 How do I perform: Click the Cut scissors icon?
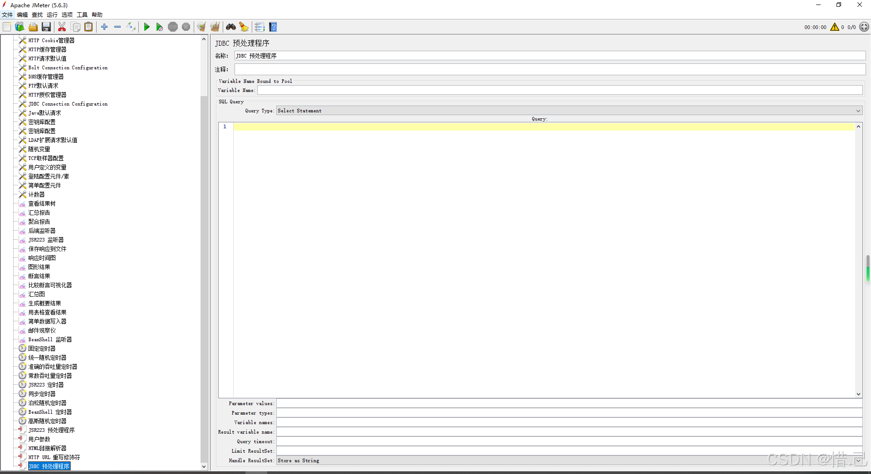pyautogui.click(x=62, y=27)
